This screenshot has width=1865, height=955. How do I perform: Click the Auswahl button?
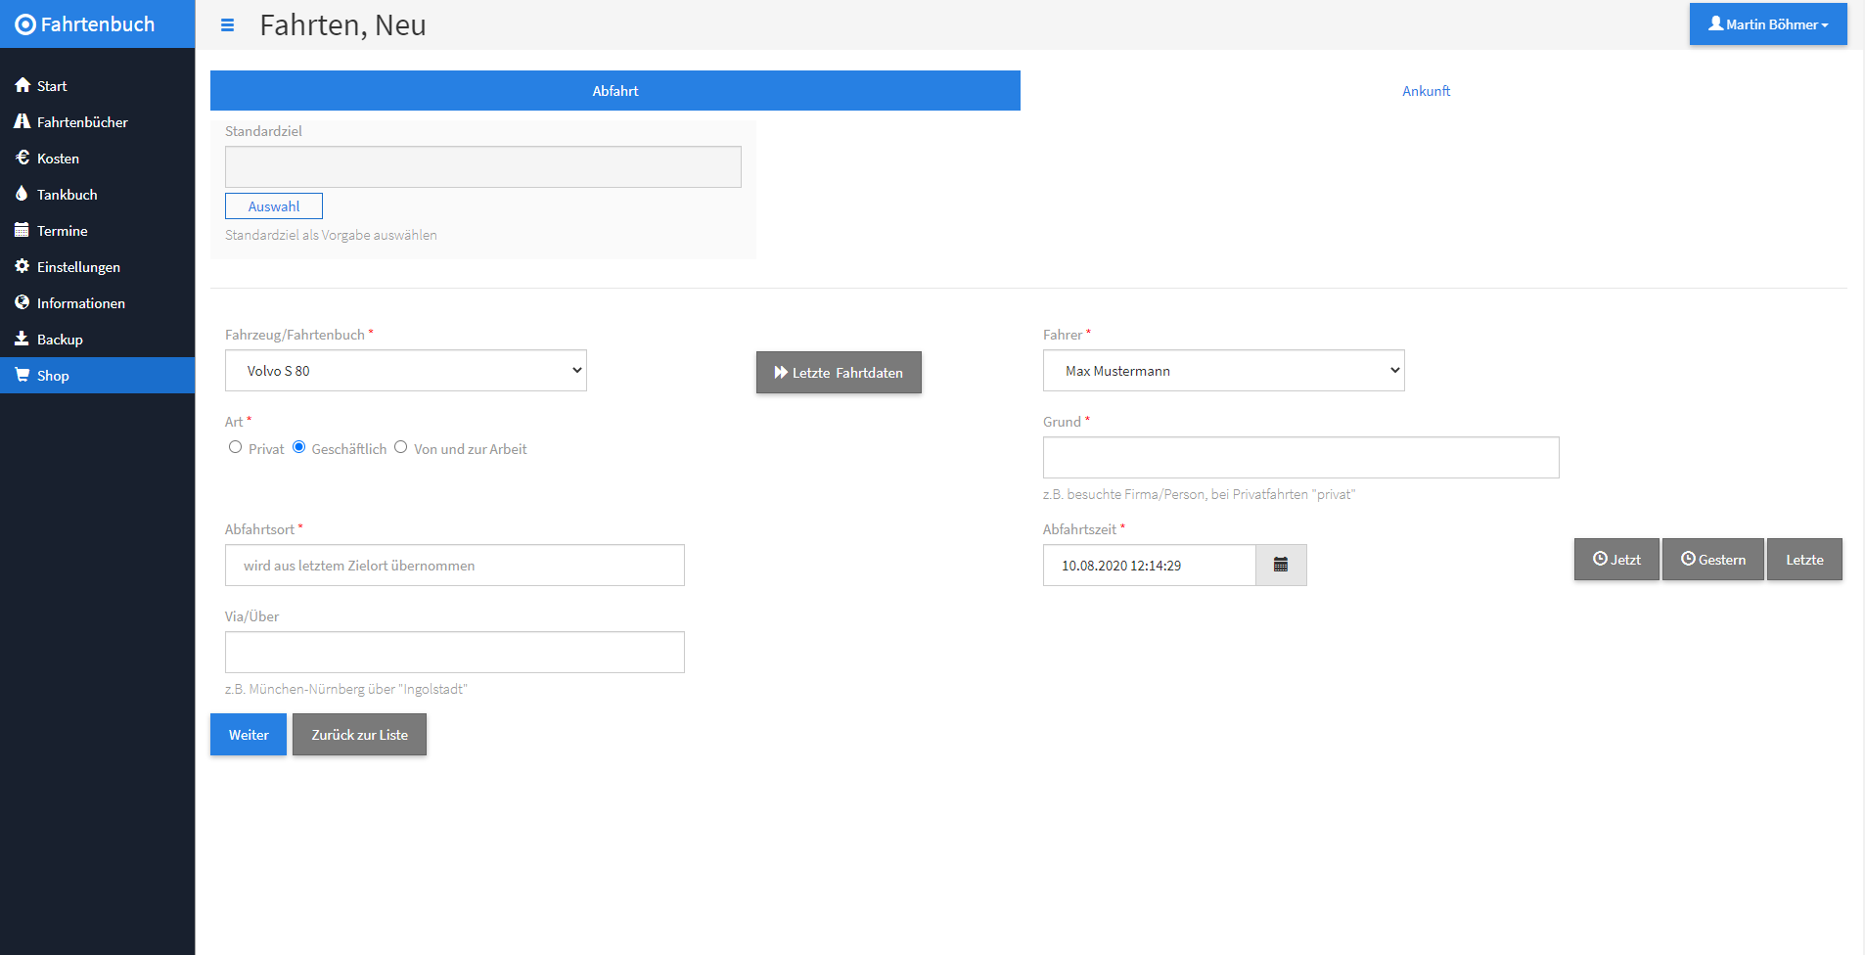point(274,206)
